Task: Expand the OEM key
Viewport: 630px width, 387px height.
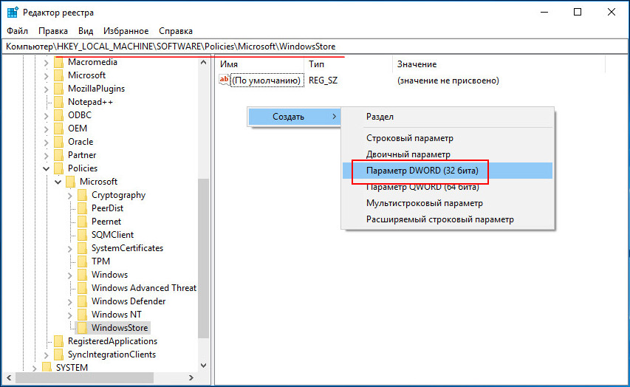Action: coord(47,129)
